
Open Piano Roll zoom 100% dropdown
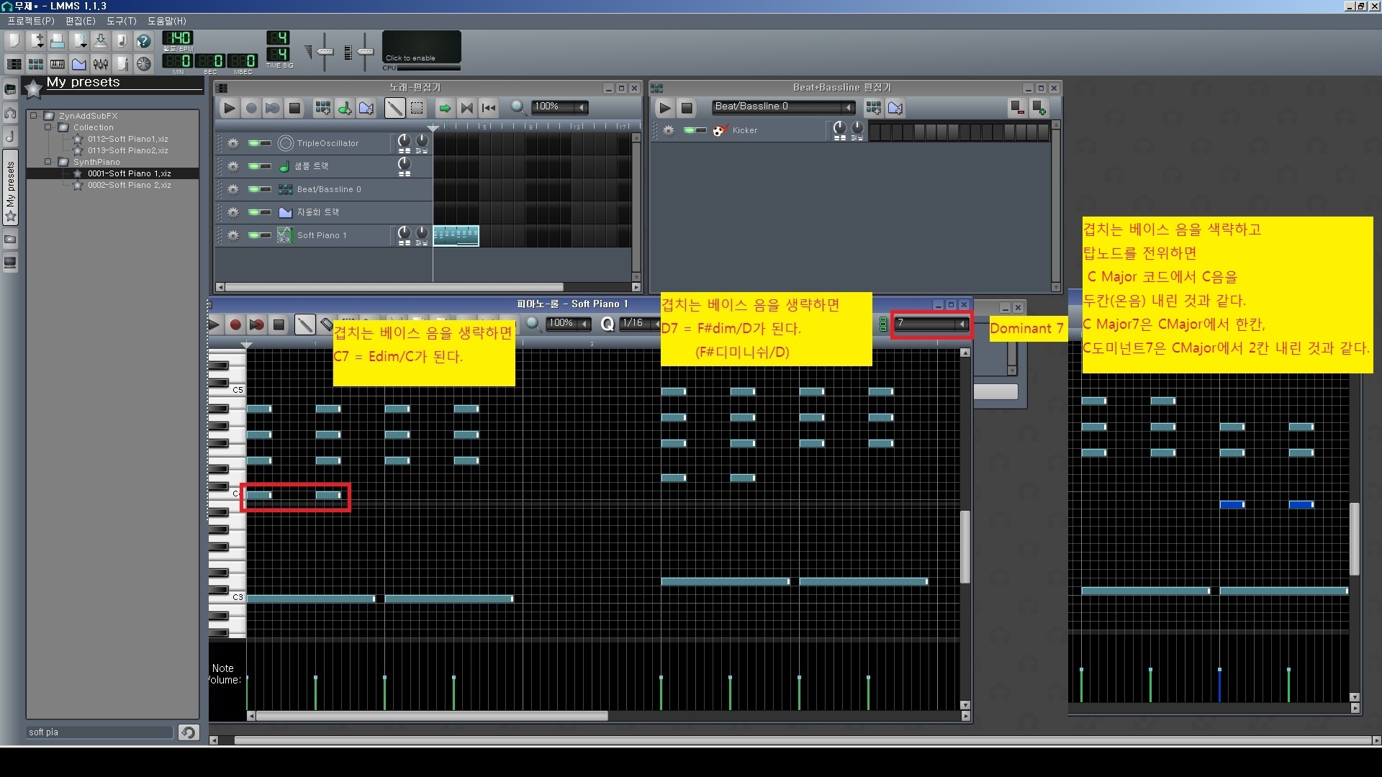click(568, 323)
